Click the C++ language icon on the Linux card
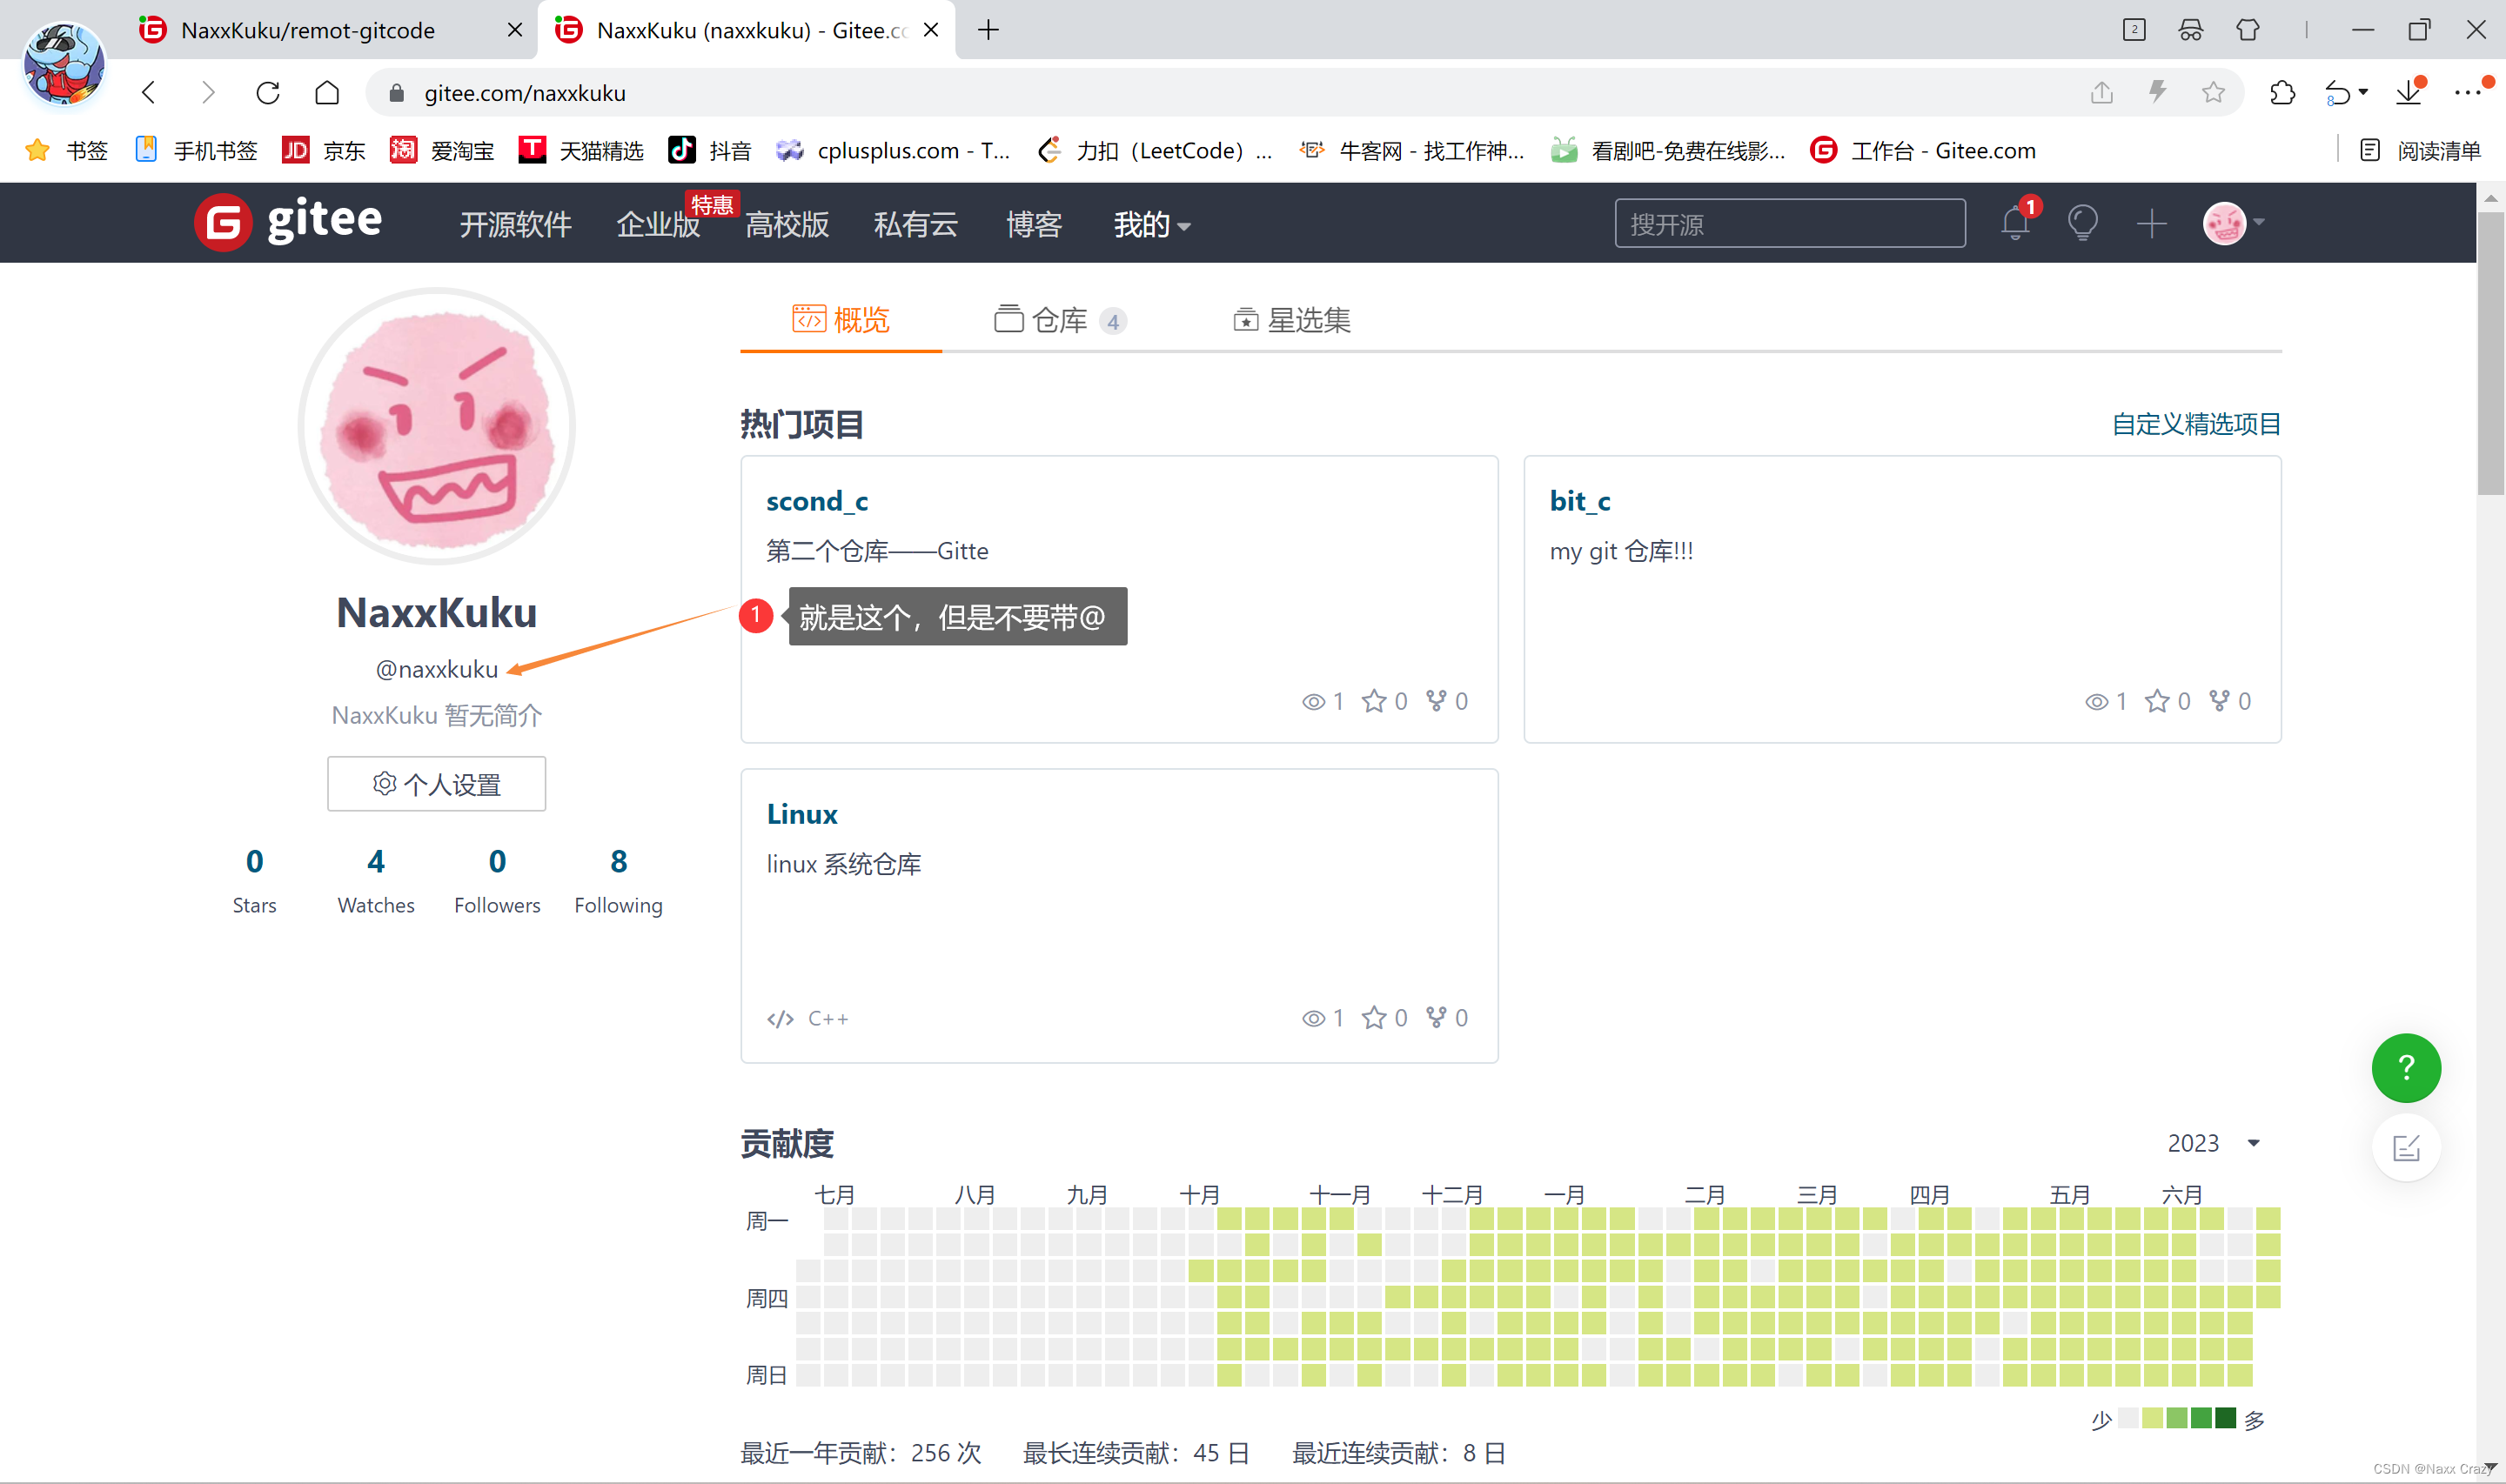 pos(780,1018)
